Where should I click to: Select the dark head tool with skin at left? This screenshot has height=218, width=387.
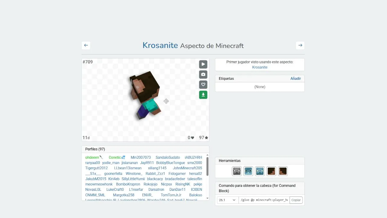[283, 171]
